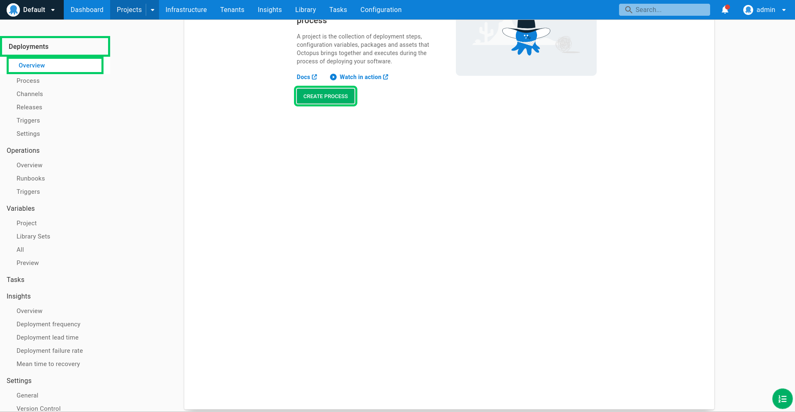Click the Create Process button
This screenshot has height=412, width=795.
point(325,96)
